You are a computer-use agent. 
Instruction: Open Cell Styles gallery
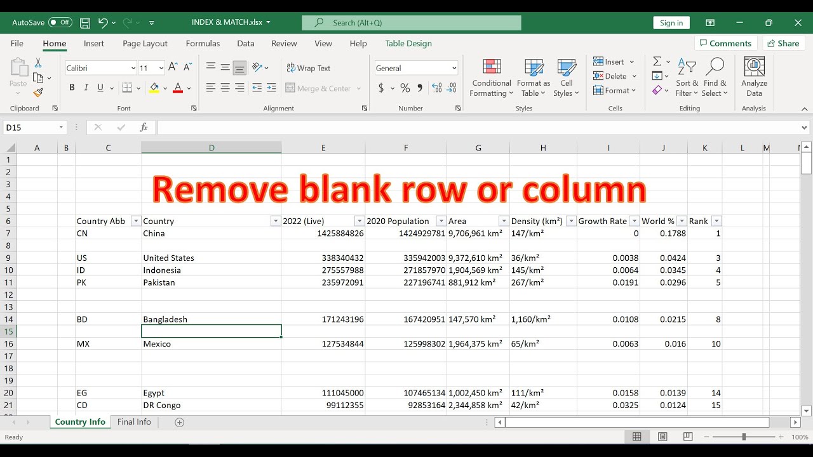pyautogui.click(x=566, y=77)
